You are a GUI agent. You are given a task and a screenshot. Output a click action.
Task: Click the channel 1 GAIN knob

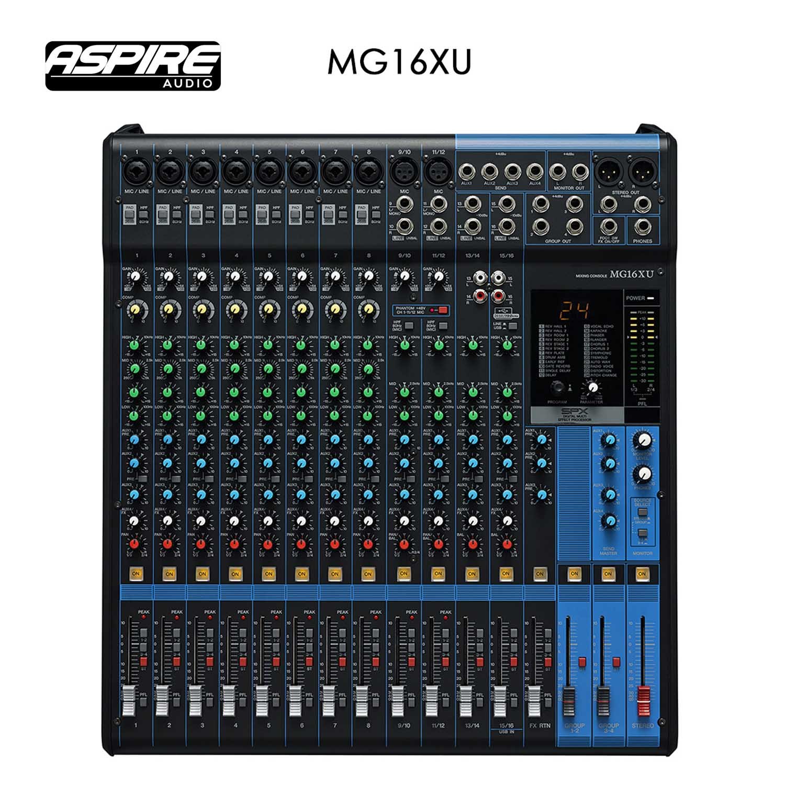pyautogui.click(x=136, y=276)
